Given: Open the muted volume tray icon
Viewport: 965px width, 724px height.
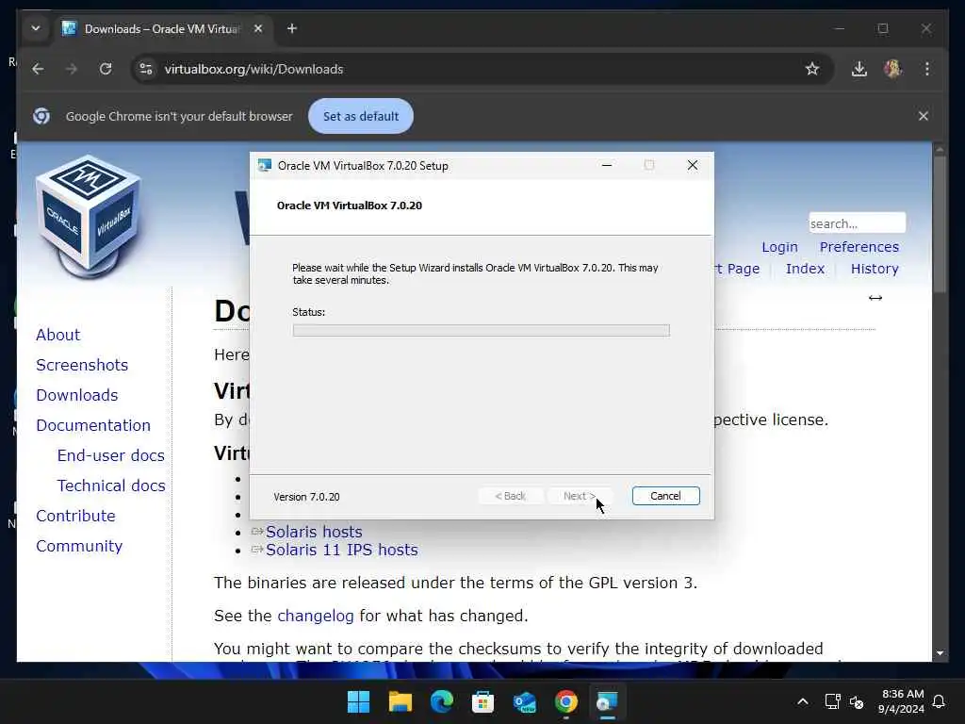Looking at the screenshot, I should (856, 701).
